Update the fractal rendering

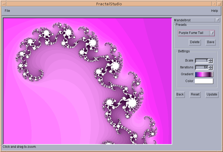pos(212,94)
